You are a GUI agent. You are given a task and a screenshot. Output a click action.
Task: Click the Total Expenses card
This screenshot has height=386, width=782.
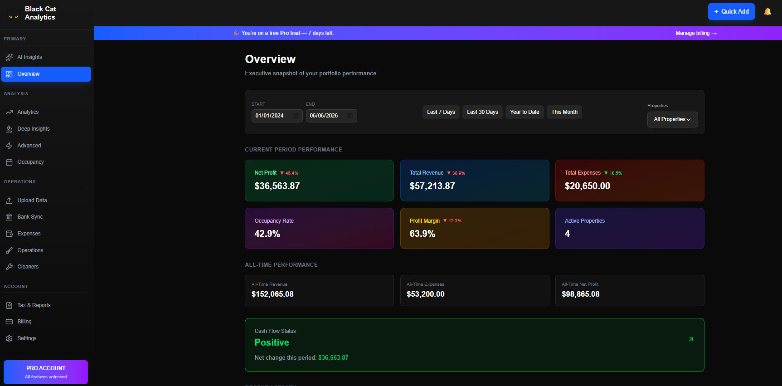[630, 181]
